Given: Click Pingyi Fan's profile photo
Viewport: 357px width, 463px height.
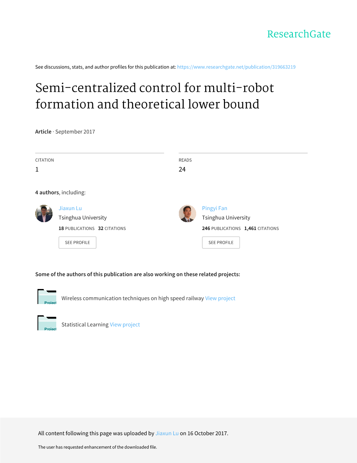Looking at the screenshot, I should (x=187, y=213).
